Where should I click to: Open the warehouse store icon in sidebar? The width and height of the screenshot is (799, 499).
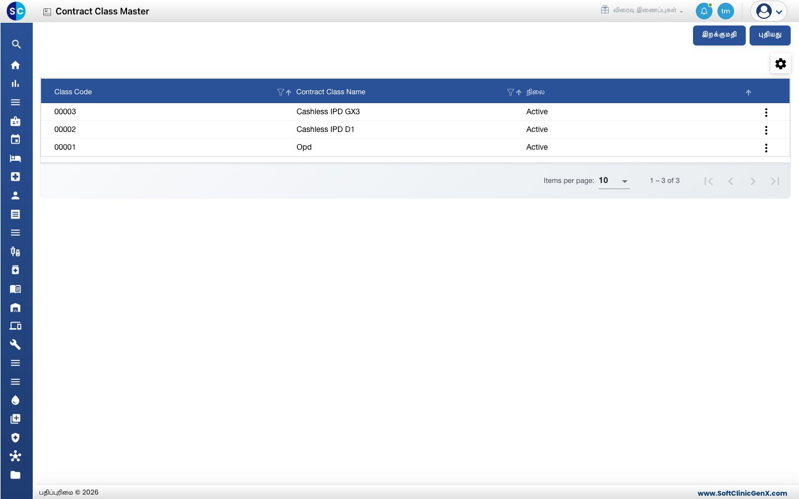tap(16, 307)
